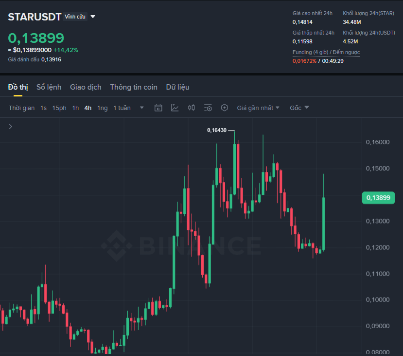Open the Gốc chart source dropdown
The width and height of the screenshot is (403, 356).
tap(299, 108)
